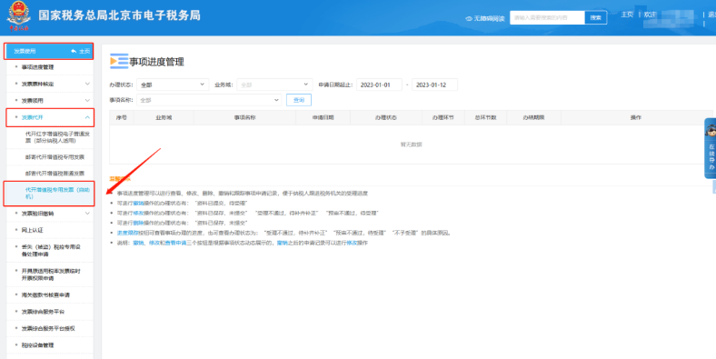Select 税控设备管理 in sidebar

[37, 345]
